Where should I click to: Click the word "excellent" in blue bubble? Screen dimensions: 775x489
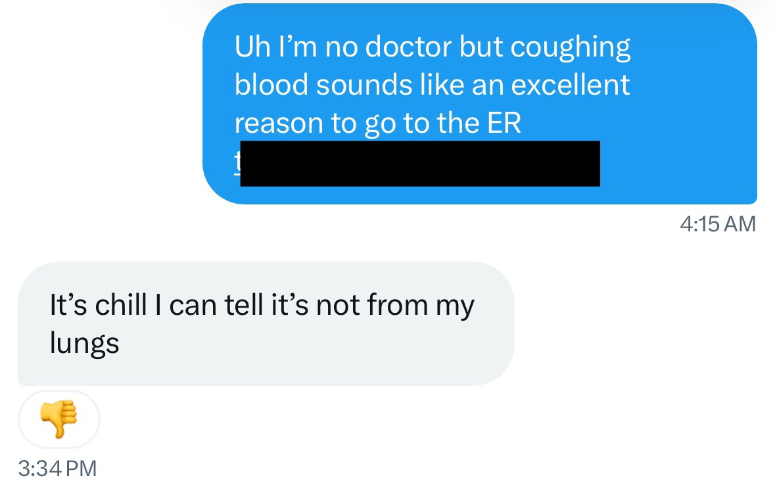click(570, 85)
